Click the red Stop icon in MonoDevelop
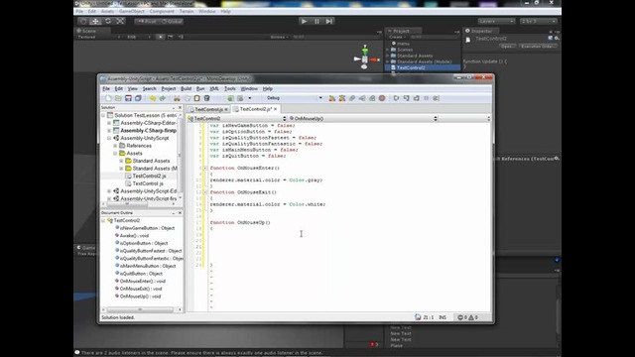635x357 pixels. click(382, 98)
